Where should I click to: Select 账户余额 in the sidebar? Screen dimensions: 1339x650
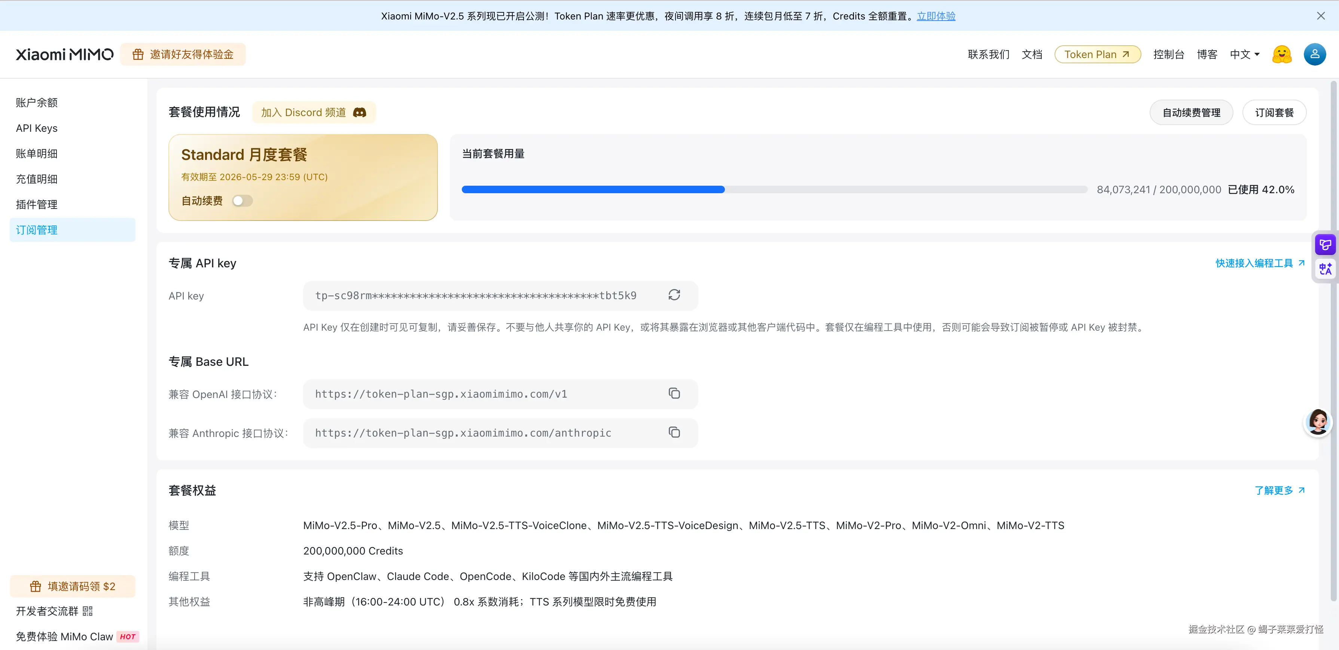(x=73, y=103)
